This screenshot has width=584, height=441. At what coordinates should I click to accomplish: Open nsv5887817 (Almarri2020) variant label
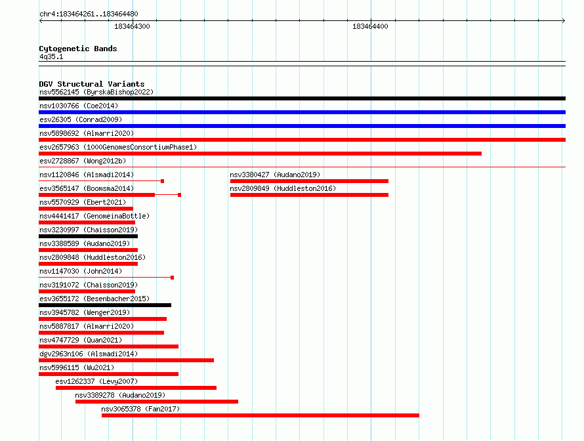tap(87, 326)
